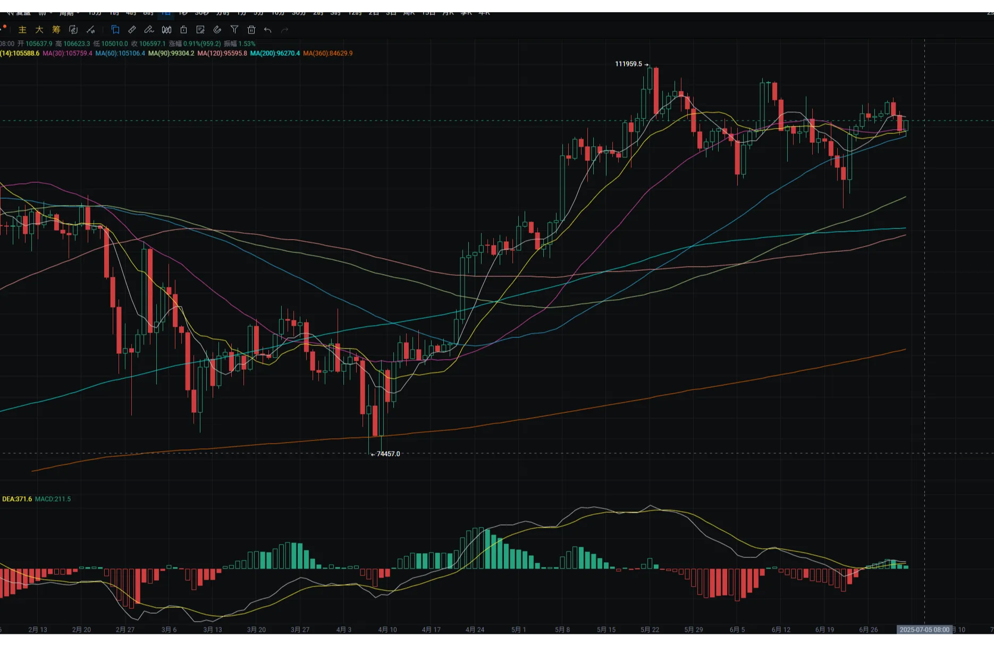The width and height of the screenshot is (994, 662).
Task: Click the refresh-edit icon next to 筹
Action: tap(73, 30)
